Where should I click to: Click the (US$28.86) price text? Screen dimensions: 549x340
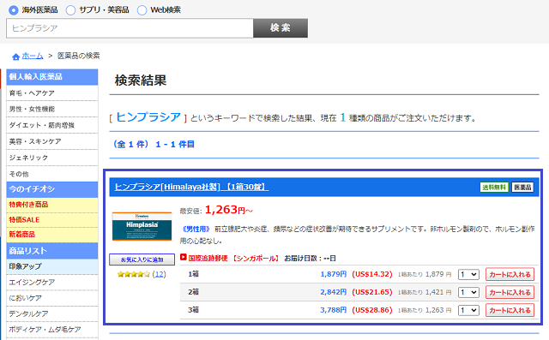[x=372, y=310]
